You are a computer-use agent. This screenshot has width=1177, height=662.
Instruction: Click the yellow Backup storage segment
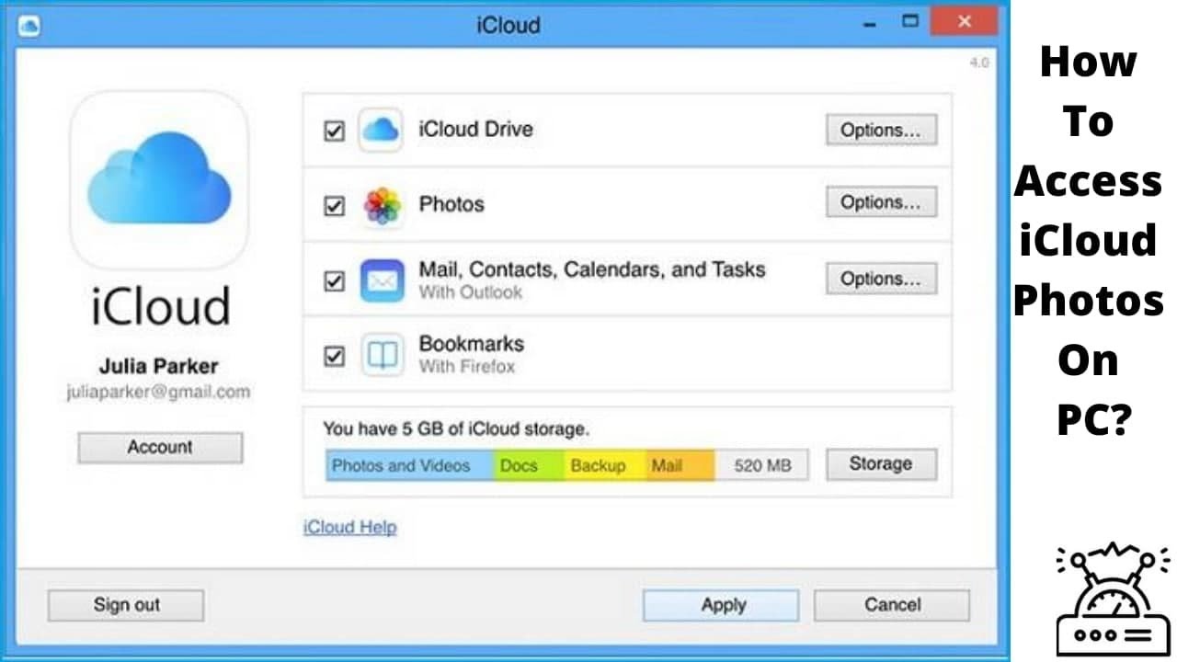[x=605, y=465]
